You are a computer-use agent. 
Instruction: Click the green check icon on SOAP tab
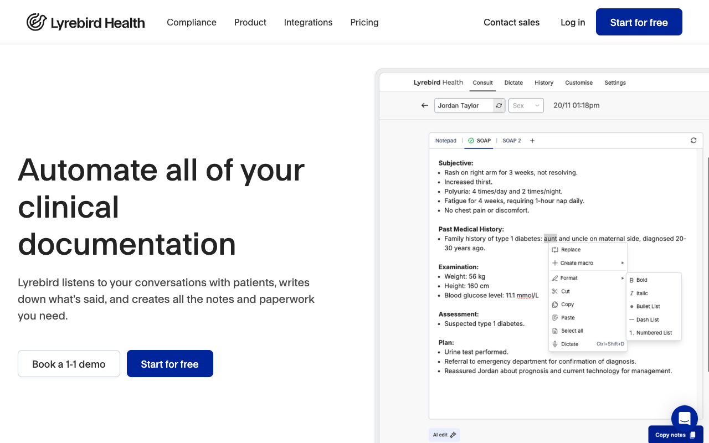click(x=471, y=141)
